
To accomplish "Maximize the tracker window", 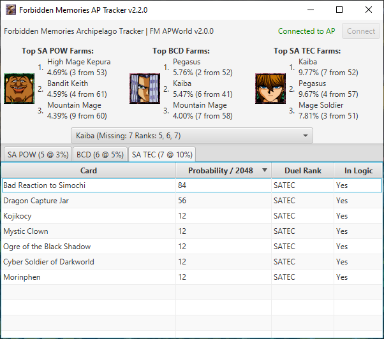I will pyautogui.click(x=339, y=10).
